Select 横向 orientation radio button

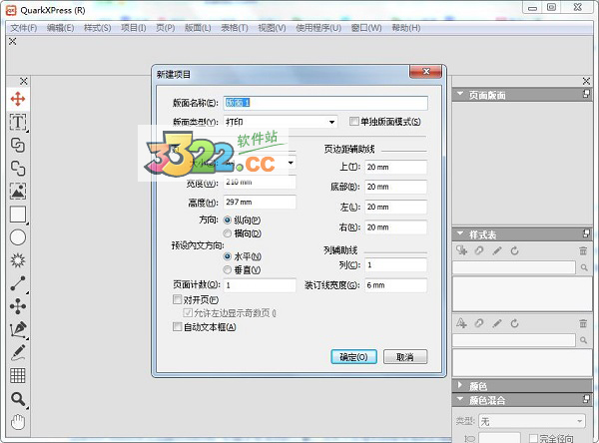(x=228, y=232)
